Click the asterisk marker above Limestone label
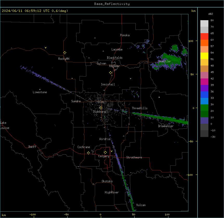The height and width of the screenshot is (218, 224). (40, 90)
